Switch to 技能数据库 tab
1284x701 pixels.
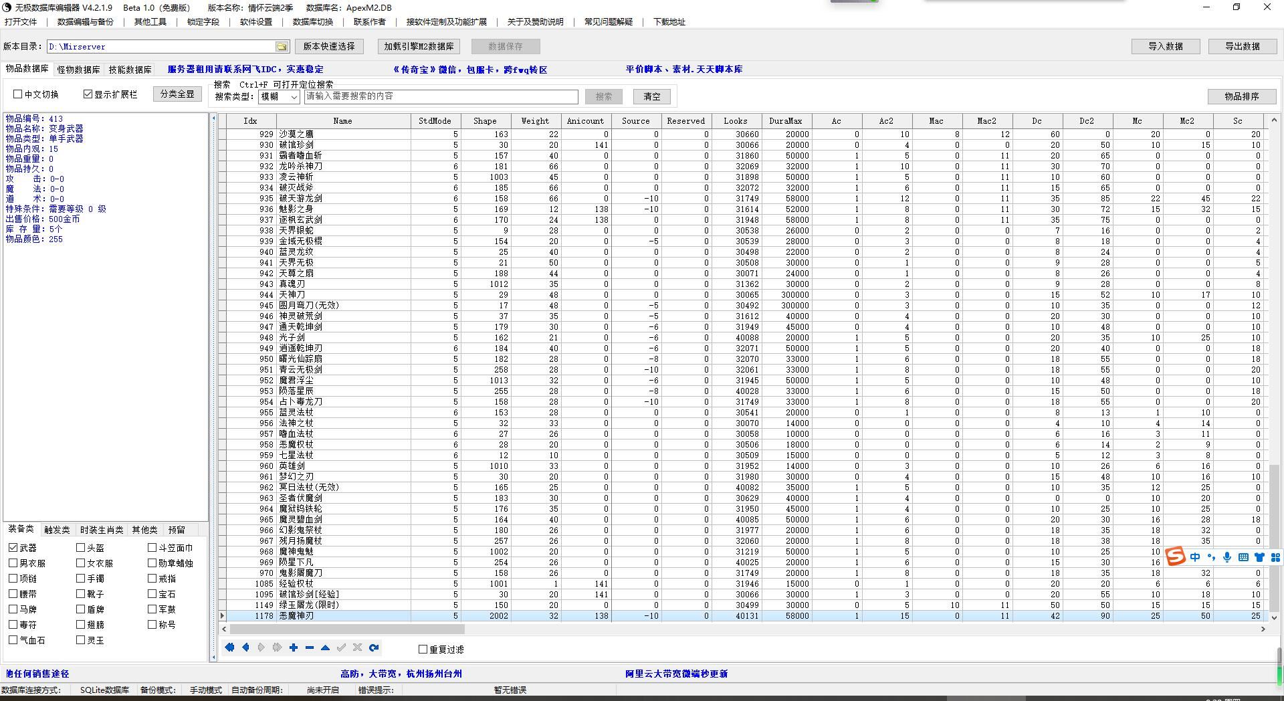pos(130,70)
